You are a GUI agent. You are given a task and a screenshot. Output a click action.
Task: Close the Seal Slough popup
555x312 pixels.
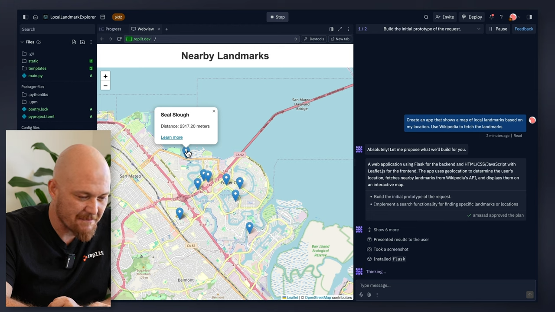214,111
